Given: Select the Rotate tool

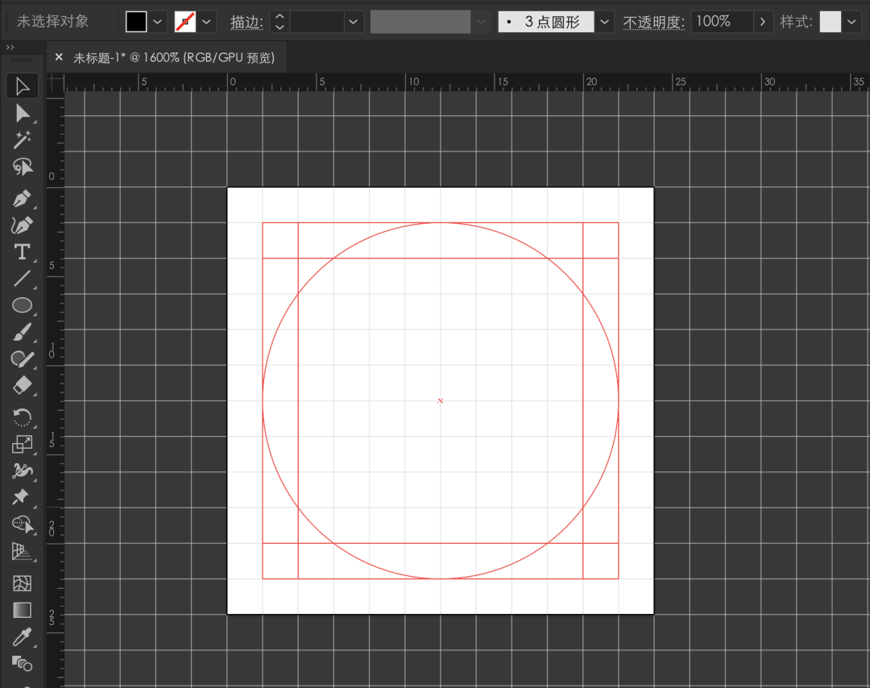Looking at the screenshot, I should (23, 417).
